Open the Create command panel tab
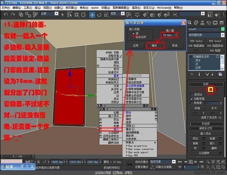Image resolution: width=227 pixels, height=175 pixels. pyautogui.click(x=189, y=23)
